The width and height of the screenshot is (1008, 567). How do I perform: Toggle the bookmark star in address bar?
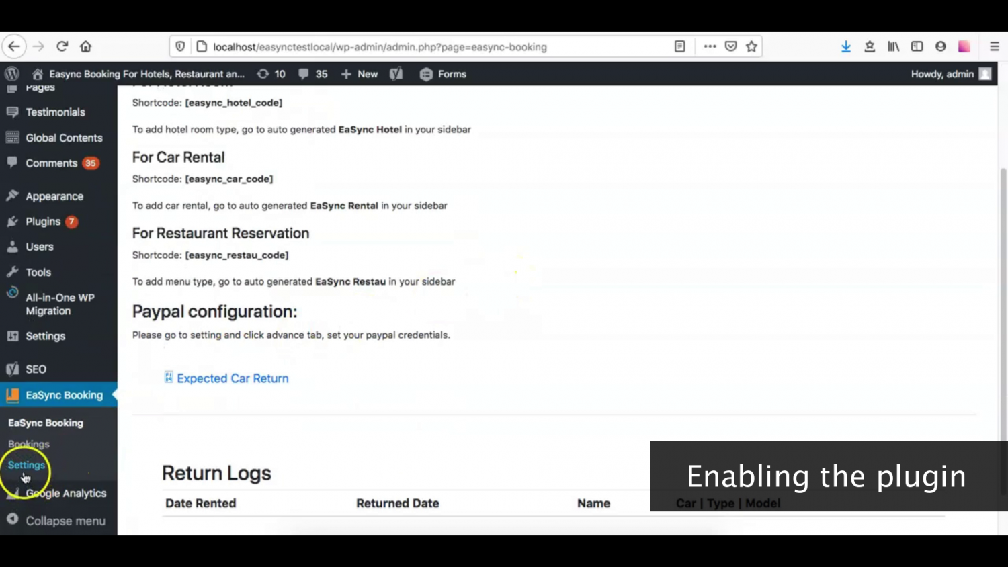click(x=751, y=46)
